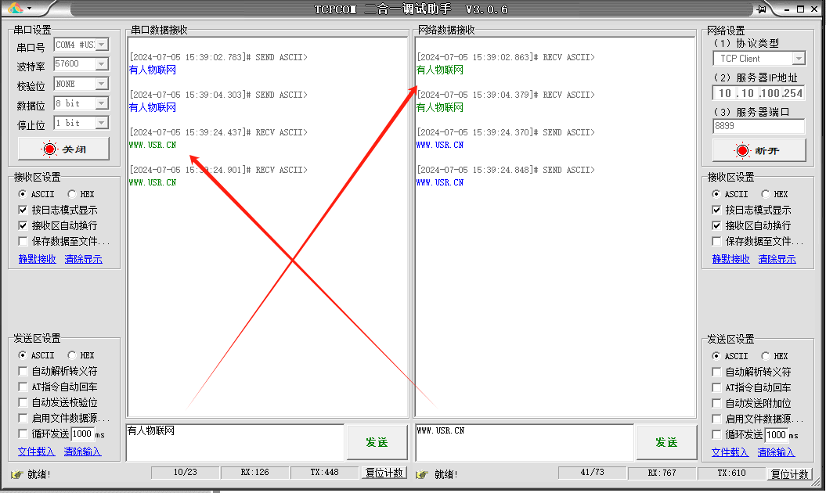The height and width of the screenshot is (493, 826).
Task: Open the 8 bit data bits dropdown
Action: [102, 103]
